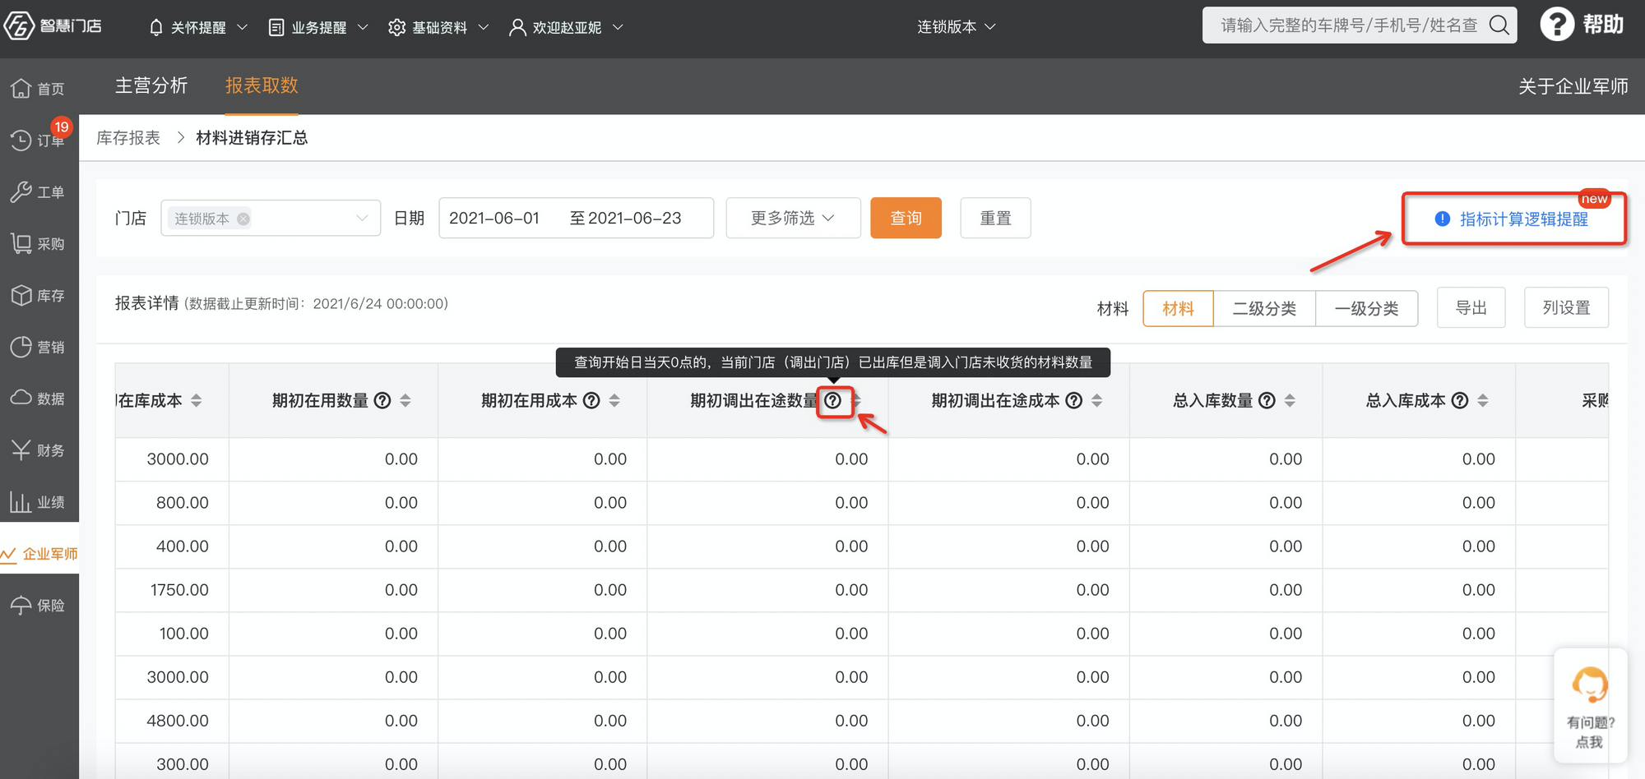
Task: Click help icon beside 总入库数量
Action: [1267, 400]
